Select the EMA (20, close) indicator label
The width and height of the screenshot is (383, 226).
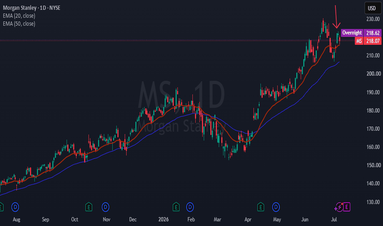pos(19,16)
